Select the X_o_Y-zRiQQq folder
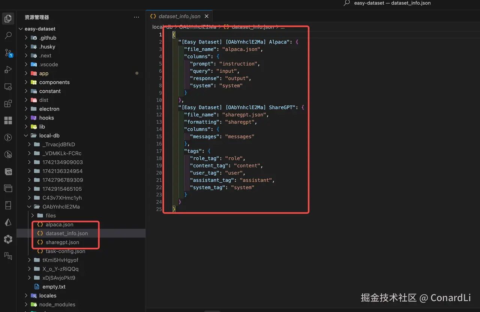Screen dimensions: 480x312 60,269
